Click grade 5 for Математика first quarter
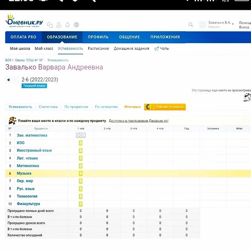This screenshot has width=251, height=251. click(x=81, y=166)
